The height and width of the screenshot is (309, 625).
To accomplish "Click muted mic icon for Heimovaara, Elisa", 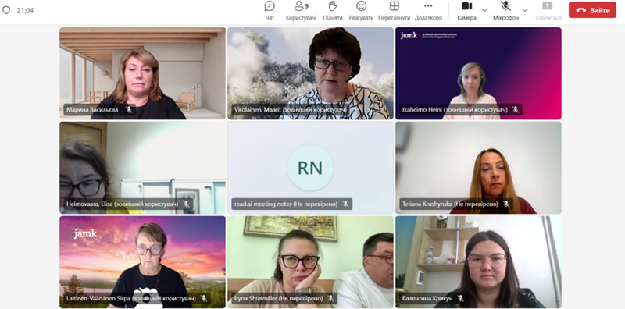I will [186, 204].
